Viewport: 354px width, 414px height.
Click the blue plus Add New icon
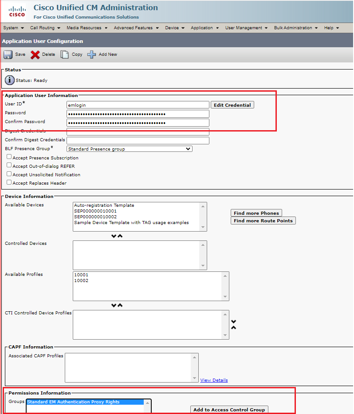[x=91, y=54]
